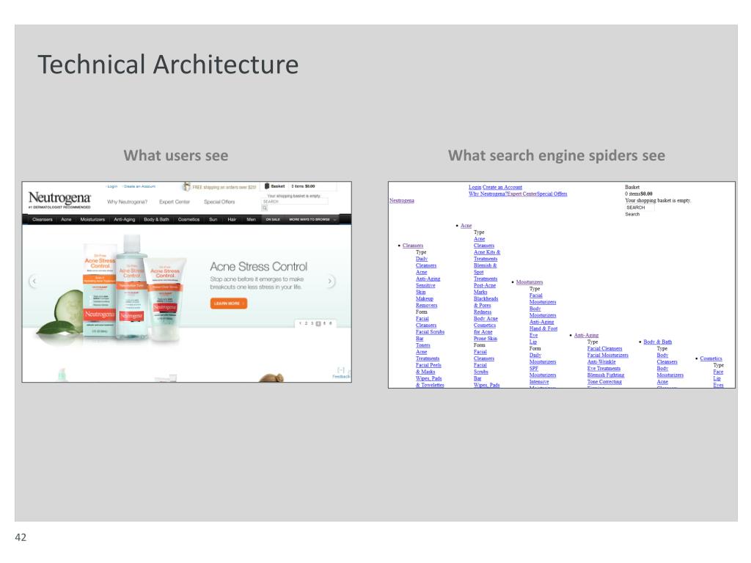751x563 pixels.
Task: Select Hair in the black nav bar
Action: pos(232,219)
